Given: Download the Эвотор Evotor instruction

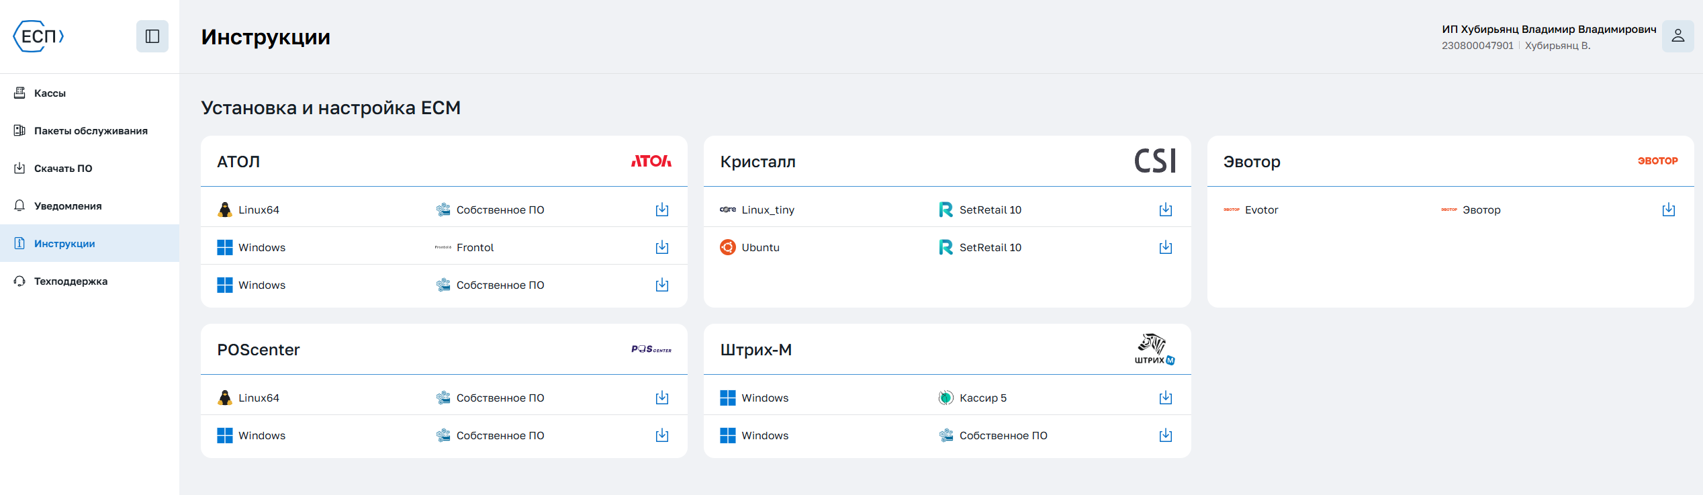Looking at the screenshot, I should (x=1668, y=210).
